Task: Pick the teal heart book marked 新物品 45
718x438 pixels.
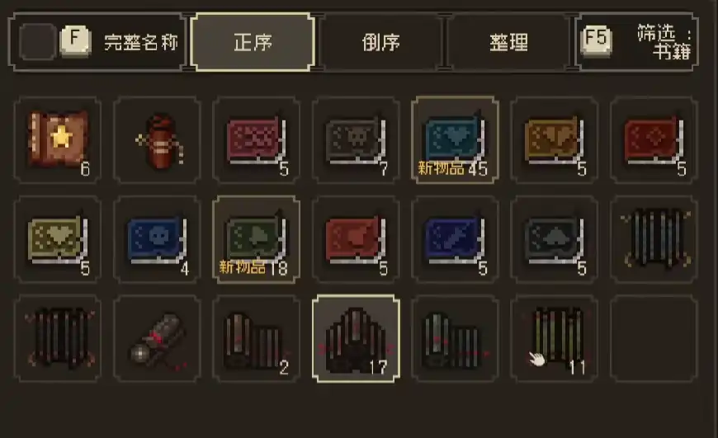Action: pos(456,140)
